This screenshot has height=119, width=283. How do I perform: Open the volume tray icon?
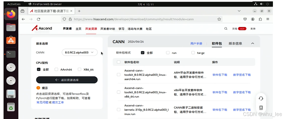point(261,4)
